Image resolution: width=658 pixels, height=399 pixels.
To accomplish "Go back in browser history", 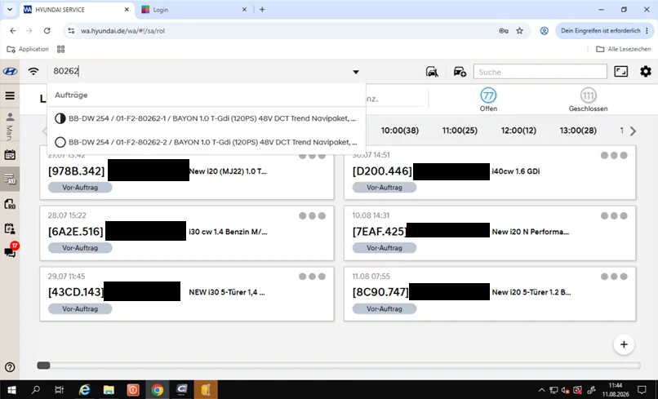I will click(x=13, y=31).
